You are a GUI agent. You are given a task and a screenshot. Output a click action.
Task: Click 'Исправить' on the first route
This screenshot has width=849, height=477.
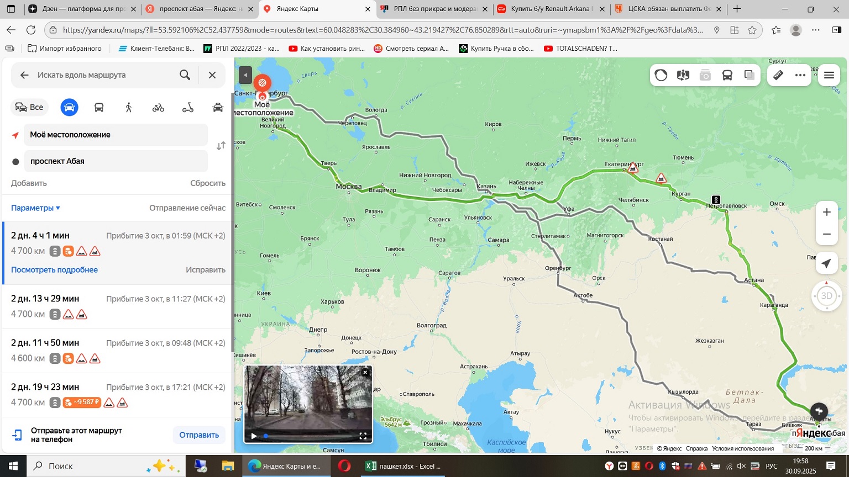[206, 270]
